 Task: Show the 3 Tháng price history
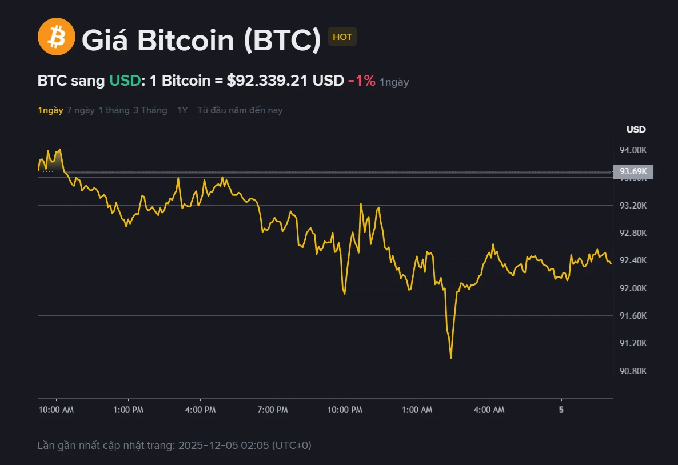[x=150, y=110]
